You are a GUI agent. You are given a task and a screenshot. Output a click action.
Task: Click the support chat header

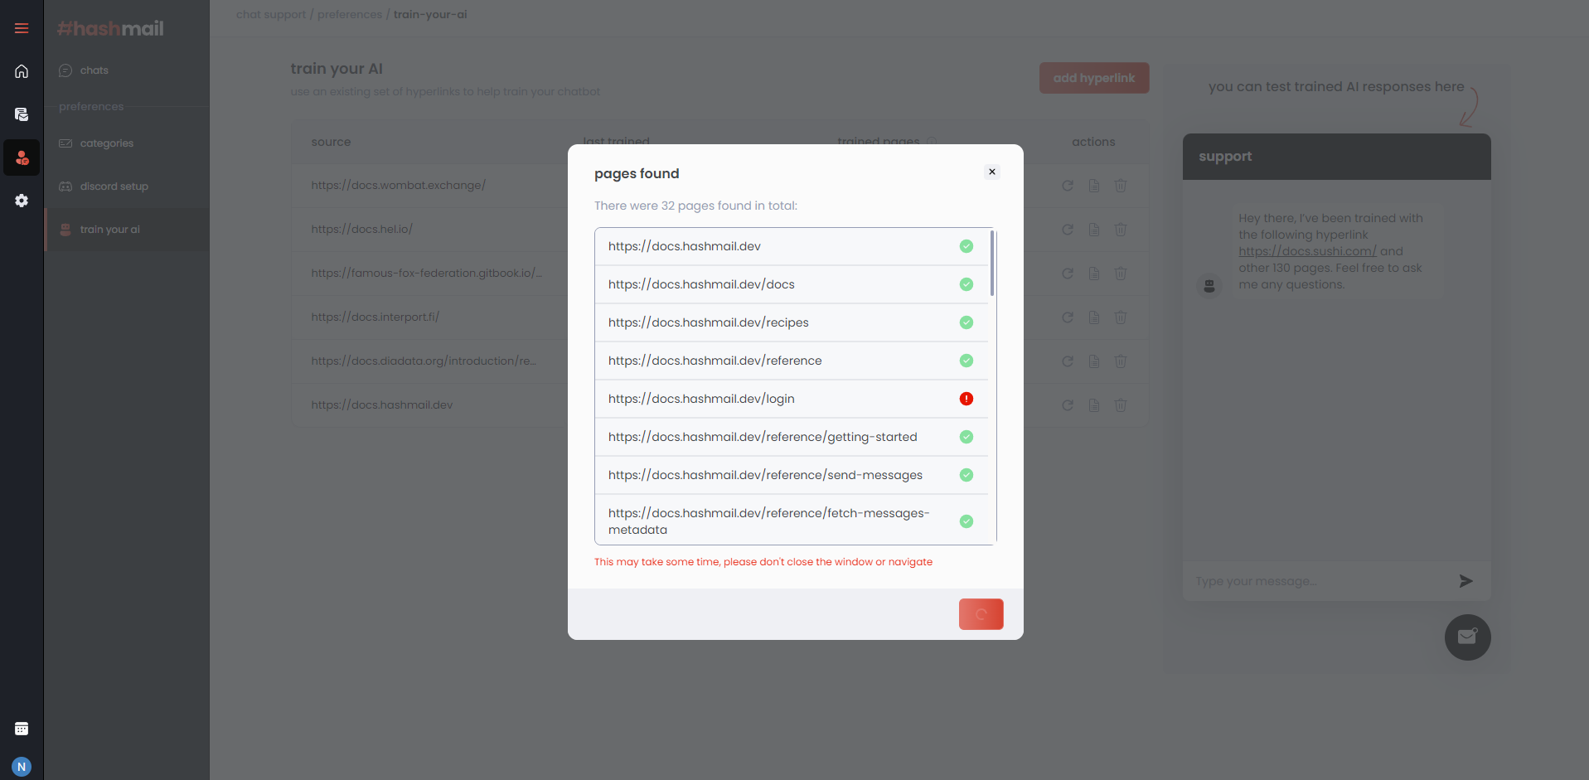point(1337,157)
